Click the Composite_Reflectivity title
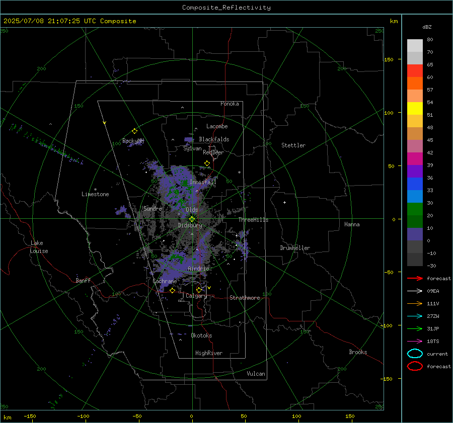 226,8
